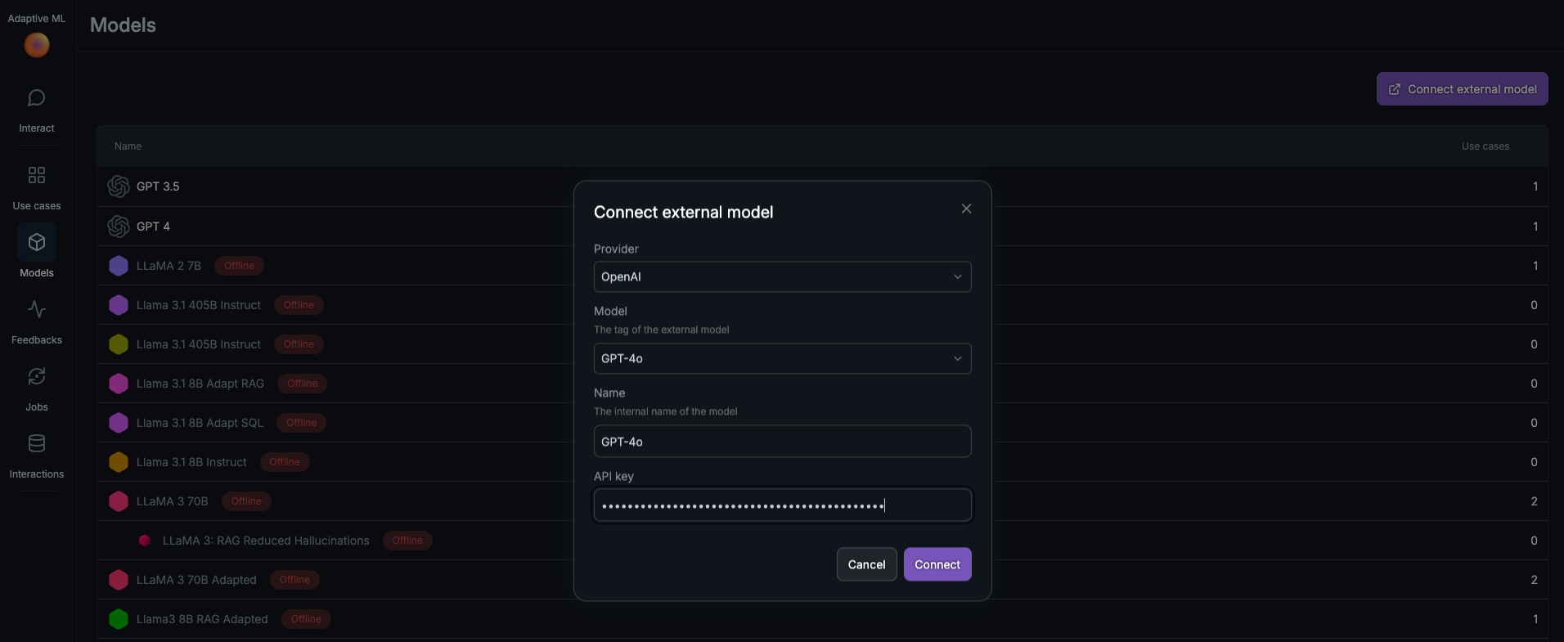Select LLaMA 3: RAG Reduced Hallucinations name
Viewport: 1564px width, 642px height.
266,541
